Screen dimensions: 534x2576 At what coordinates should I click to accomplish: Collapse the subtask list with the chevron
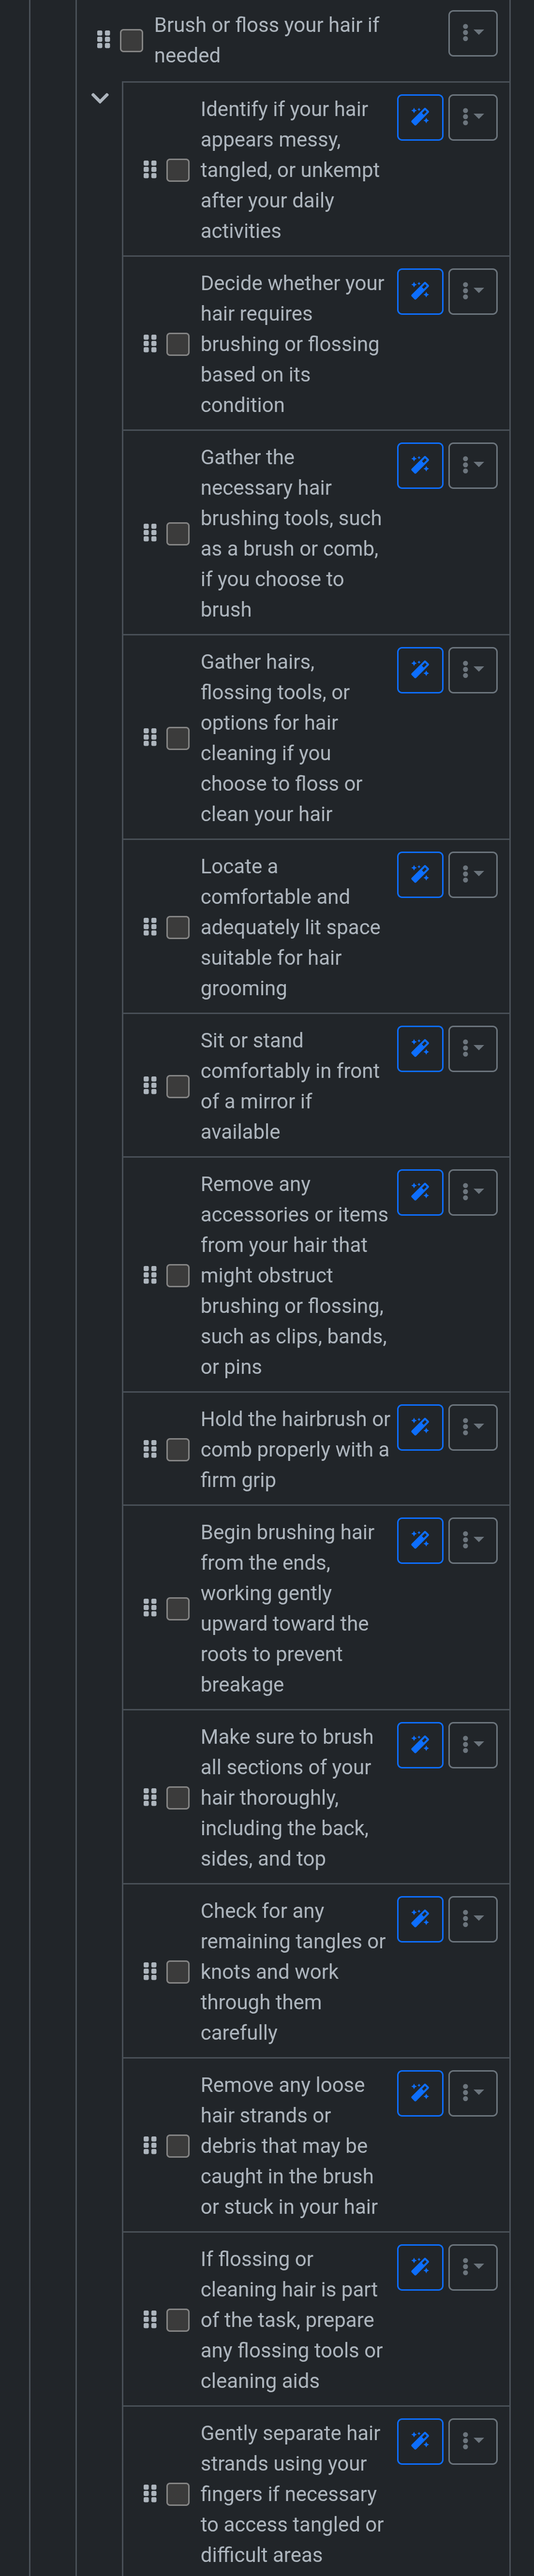(x=100, y=98)
